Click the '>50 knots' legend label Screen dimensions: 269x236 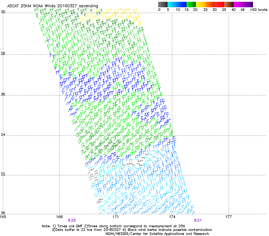(258, 10)
